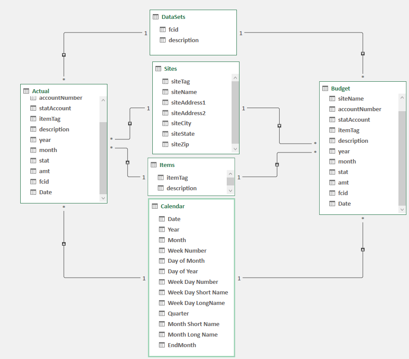The height and width of the screenshot is (359, 409).
Task: Click scroll up arrow in Items table
Action: (x=230, y=174)
